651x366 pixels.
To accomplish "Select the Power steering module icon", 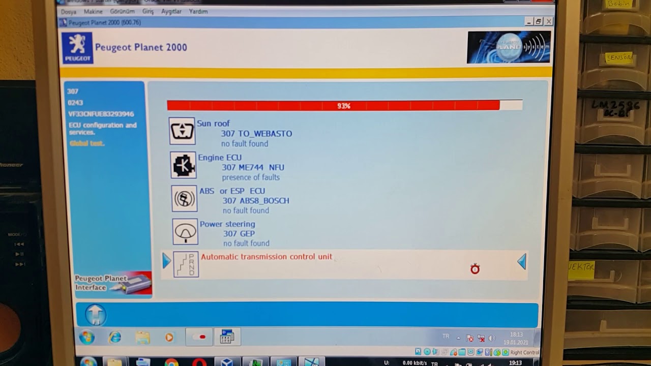I will [x=185, y=232].
